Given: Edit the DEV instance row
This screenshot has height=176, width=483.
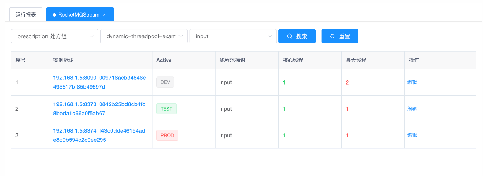Looking at the screenshot, I should pos(412,82).
